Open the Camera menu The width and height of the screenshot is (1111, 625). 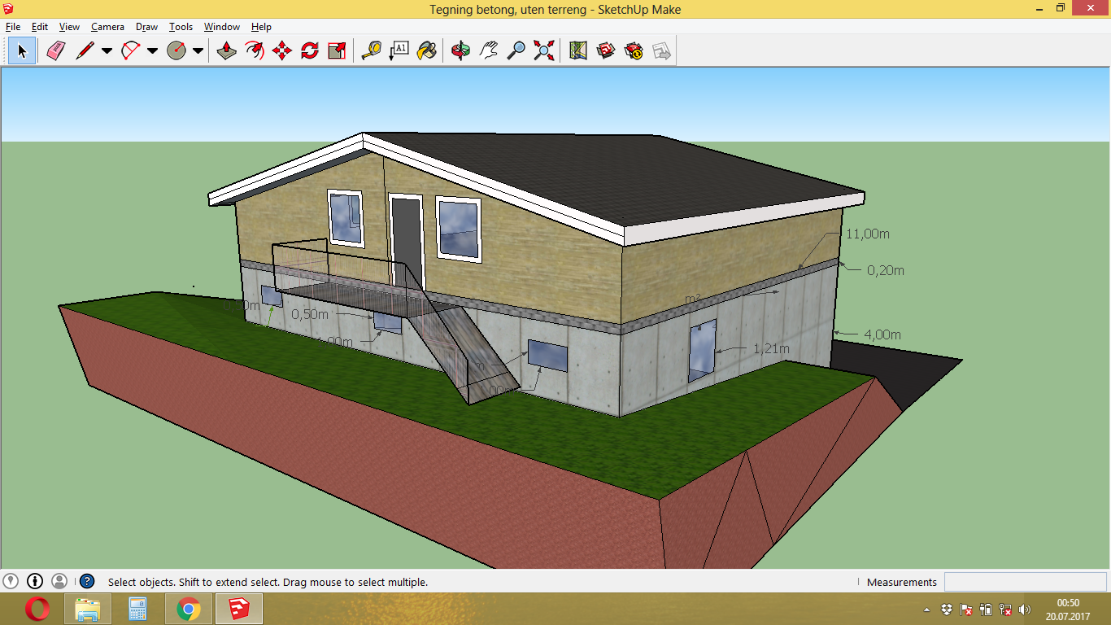point(107,27)
